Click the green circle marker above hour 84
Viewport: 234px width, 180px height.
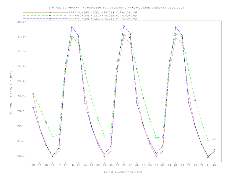(214, 139)
